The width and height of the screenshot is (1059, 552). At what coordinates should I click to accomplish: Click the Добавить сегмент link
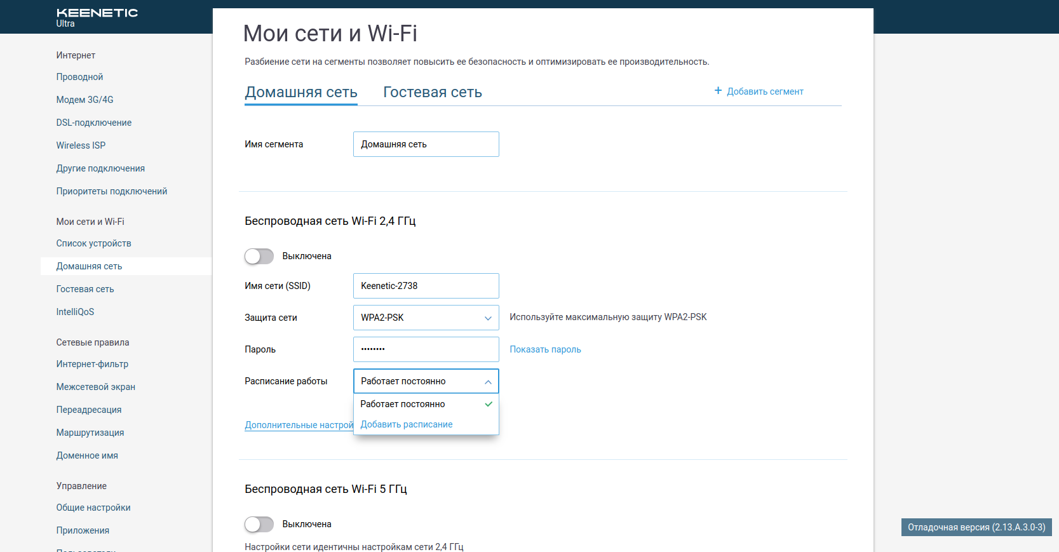pos(765,91)
